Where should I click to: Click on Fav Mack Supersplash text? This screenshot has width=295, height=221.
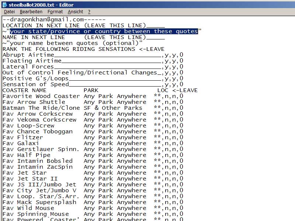click(x=39, y=202)
